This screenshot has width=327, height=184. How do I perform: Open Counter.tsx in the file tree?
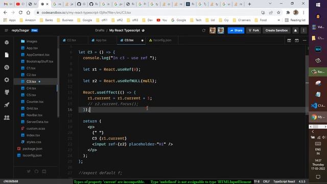click(x=35, y=102)
